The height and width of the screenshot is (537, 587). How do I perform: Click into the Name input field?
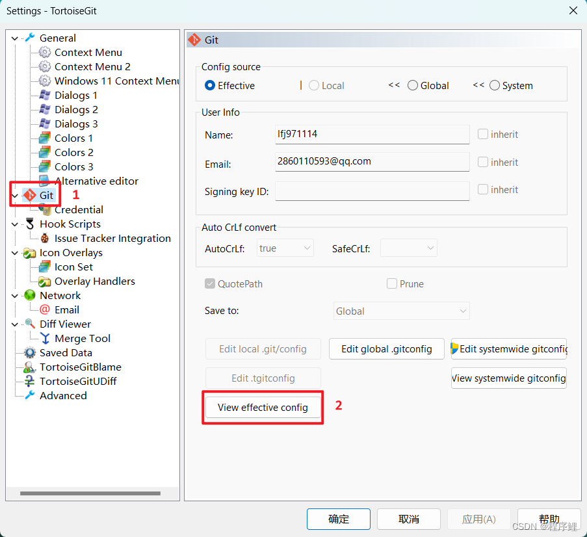click(372, 135)
